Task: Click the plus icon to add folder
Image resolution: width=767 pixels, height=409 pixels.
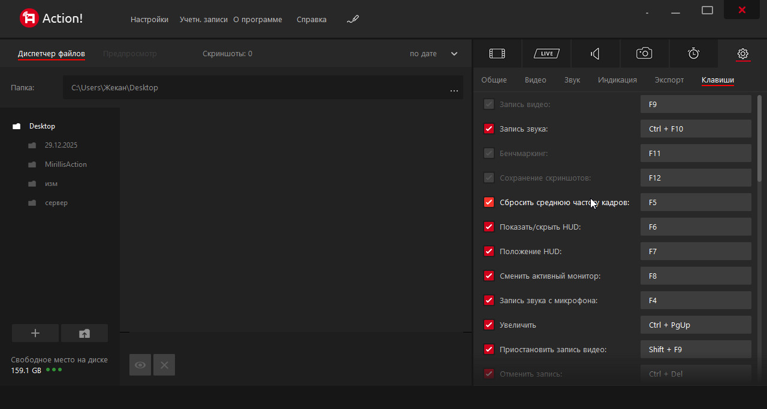Action: point(35,333)
